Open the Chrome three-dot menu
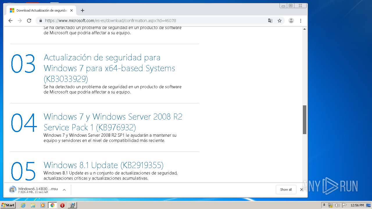Image resolution: width=372 pixels, height=209 pixels. (301, 21)
